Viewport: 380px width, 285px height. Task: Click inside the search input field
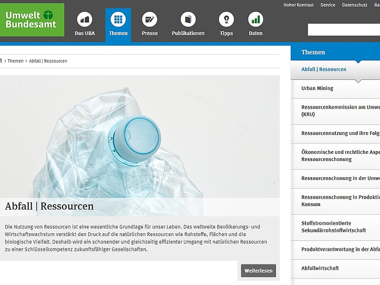344,29
